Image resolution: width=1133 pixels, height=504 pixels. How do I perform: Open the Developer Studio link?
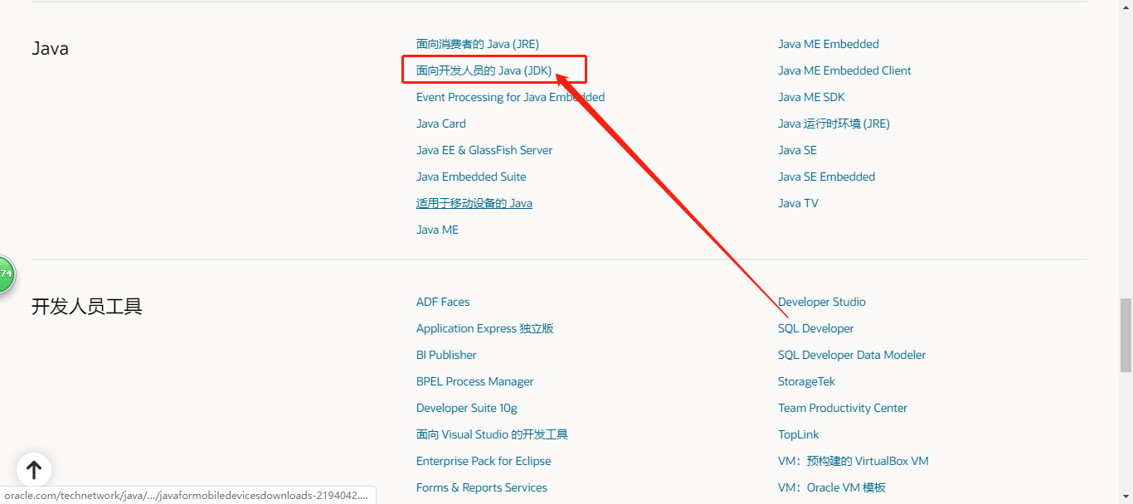pos(822,302)
